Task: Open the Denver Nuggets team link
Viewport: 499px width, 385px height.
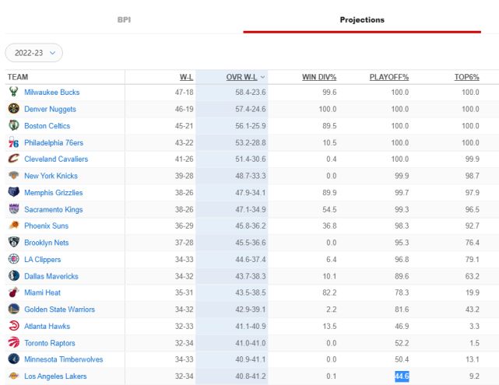Action: 50,109
